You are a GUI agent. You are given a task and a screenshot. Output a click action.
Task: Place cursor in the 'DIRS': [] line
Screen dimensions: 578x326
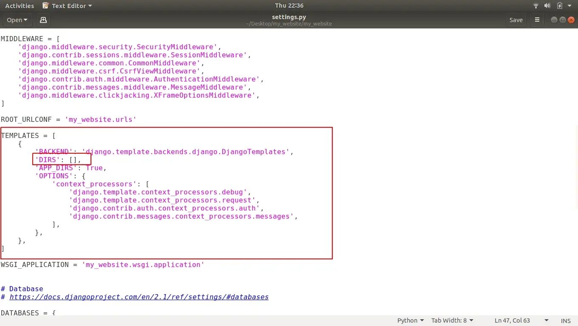[x=58, y=160]
